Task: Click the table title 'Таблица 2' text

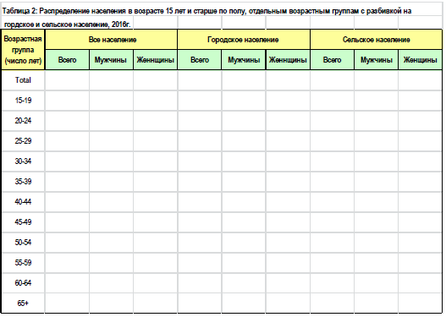Action: pos(19,11)
